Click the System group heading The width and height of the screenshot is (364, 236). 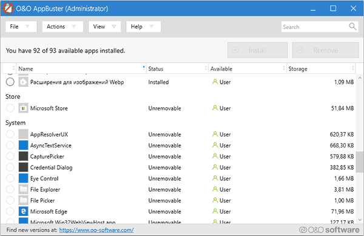(16, 123)
